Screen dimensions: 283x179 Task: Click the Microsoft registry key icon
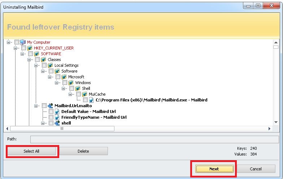tap(64, 77)
